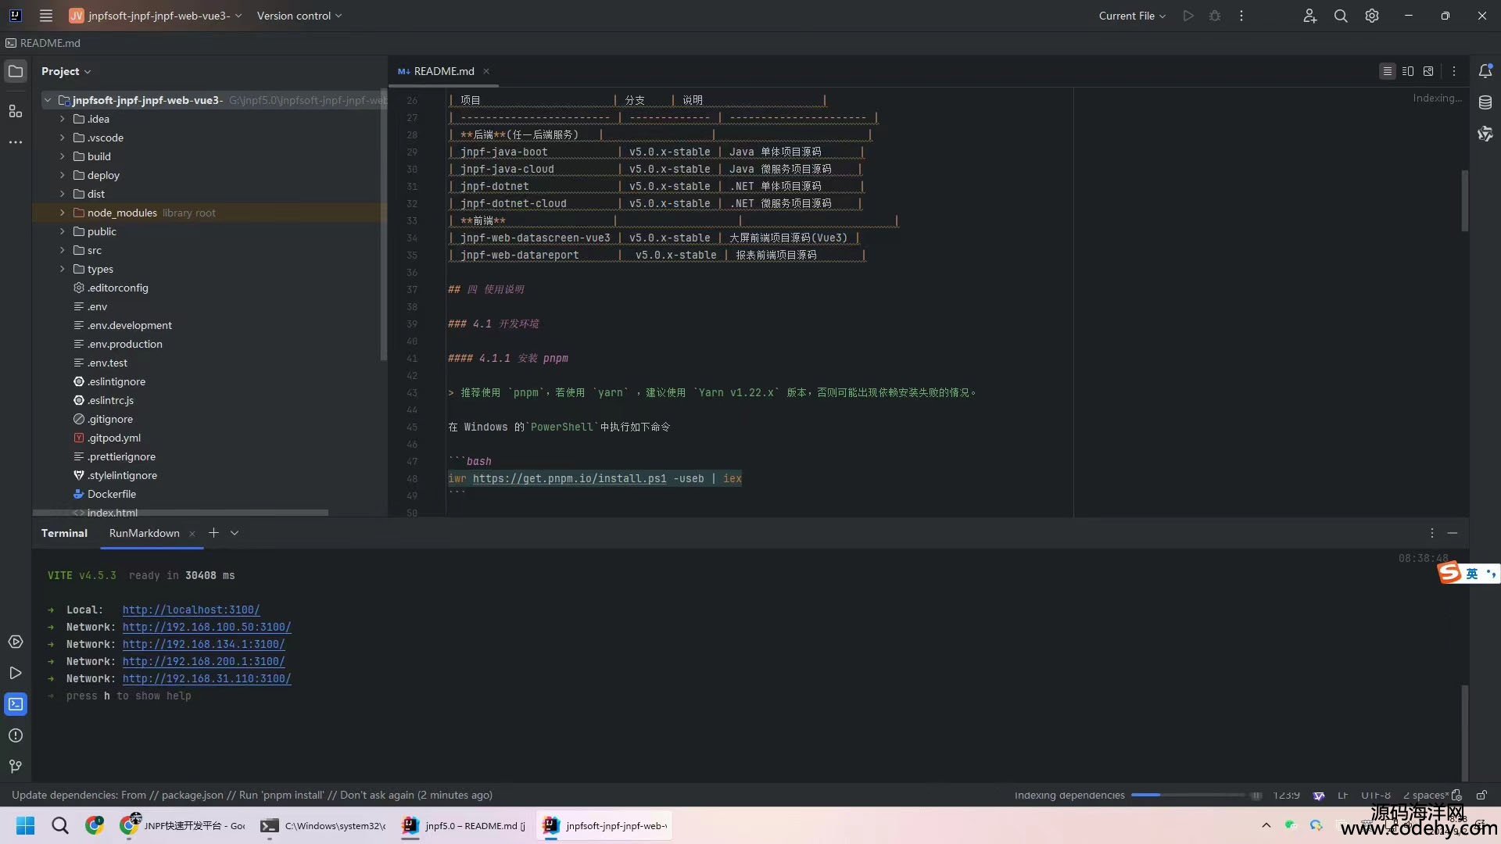The height and width of the screenshot is (844, 1501).
Task: Open the main hamburger menu
Action: pos(46,16)
